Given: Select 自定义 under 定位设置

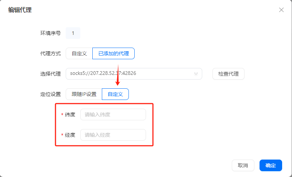Looking at the screenshot, I should (x=115, y=94).
